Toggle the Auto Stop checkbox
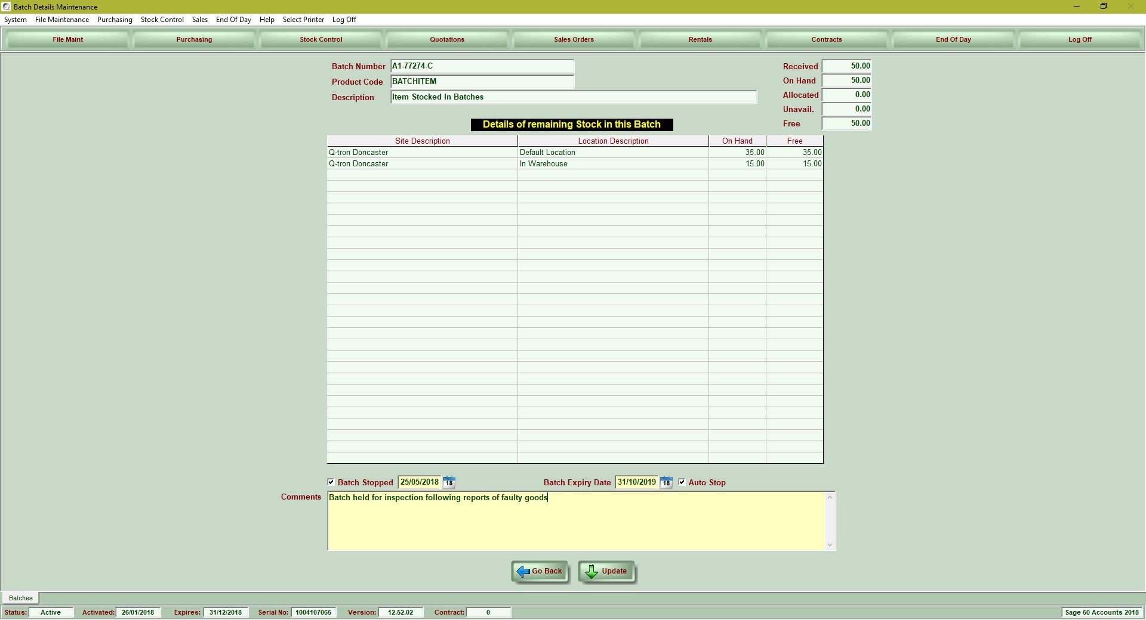1146x620 pixels. [x=682, y=482]
